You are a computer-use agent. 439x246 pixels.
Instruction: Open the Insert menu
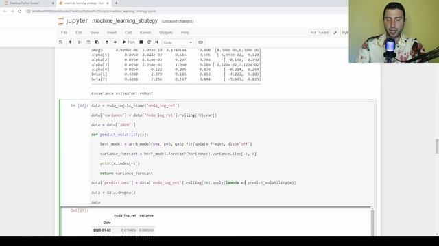112,33
